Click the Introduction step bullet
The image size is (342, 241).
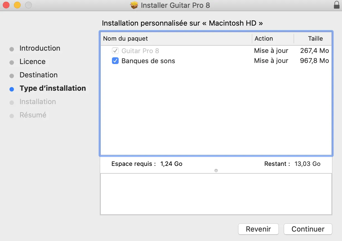click(12, 49)
